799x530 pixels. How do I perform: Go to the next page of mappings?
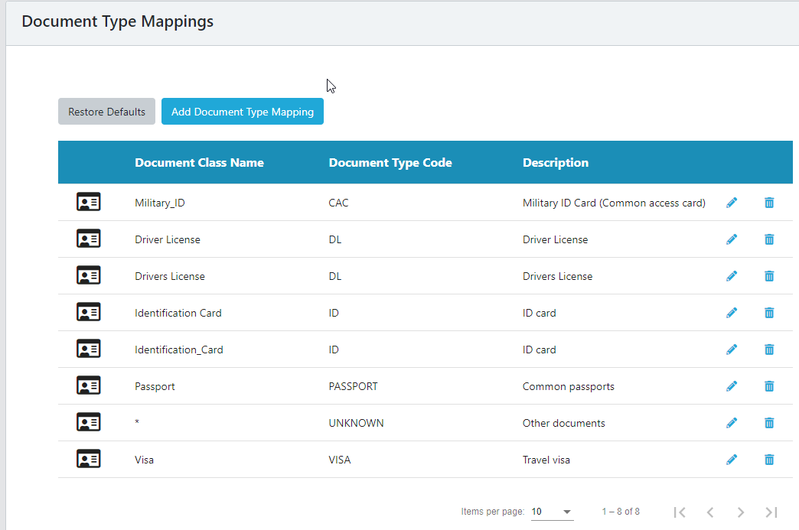[x=740, y=512]
